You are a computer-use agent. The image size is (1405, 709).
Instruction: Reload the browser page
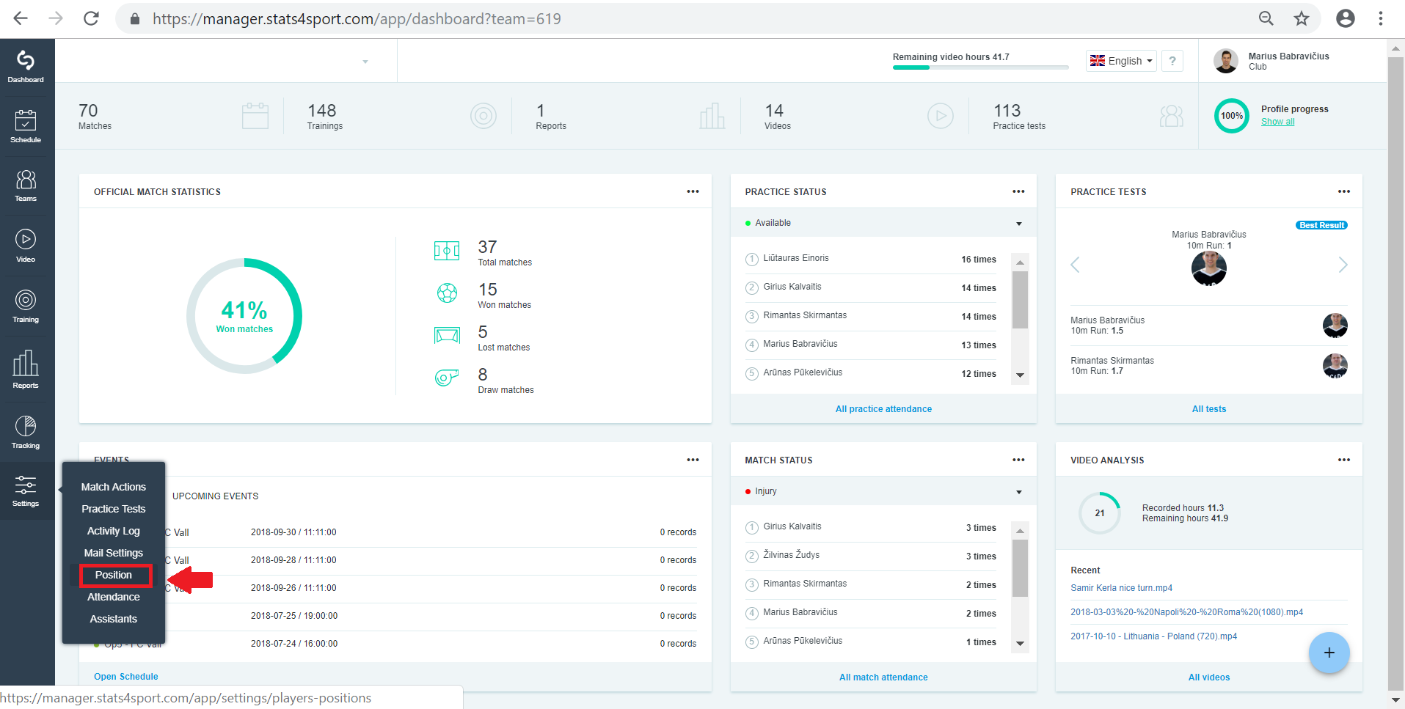tap(91, 18)
